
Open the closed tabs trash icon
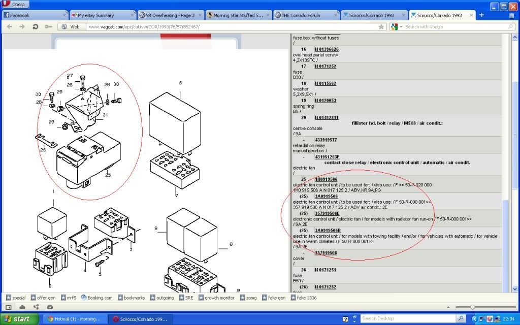click(x=511, y=15)
